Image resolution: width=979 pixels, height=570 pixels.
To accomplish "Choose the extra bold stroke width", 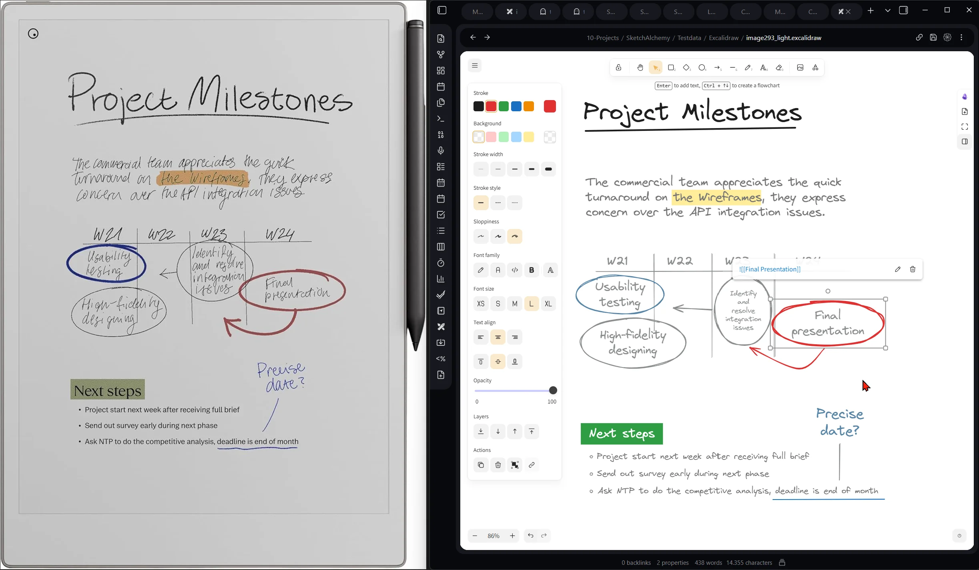I will pos(548,169).
